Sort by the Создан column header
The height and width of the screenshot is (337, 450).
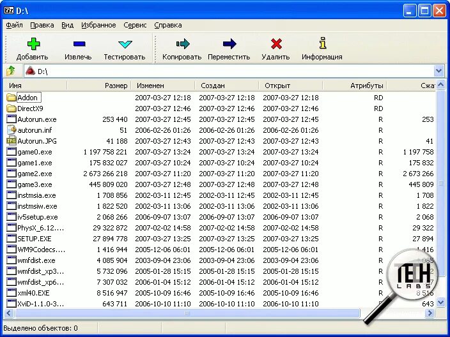[227, 86]
